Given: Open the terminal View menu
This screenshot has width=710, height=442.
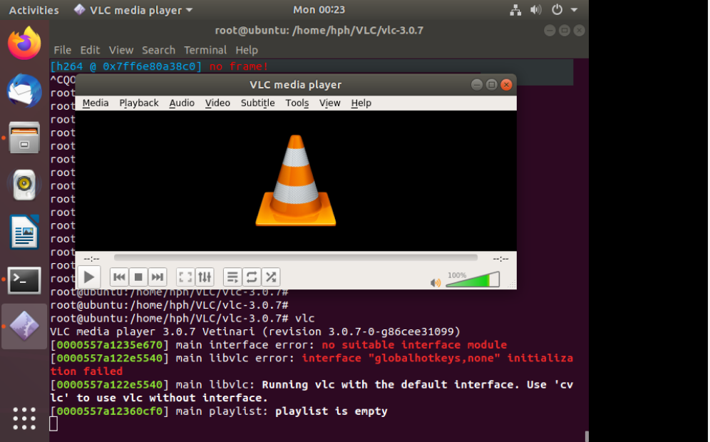Looking at the screenshot, I should [x=121, y=51].
